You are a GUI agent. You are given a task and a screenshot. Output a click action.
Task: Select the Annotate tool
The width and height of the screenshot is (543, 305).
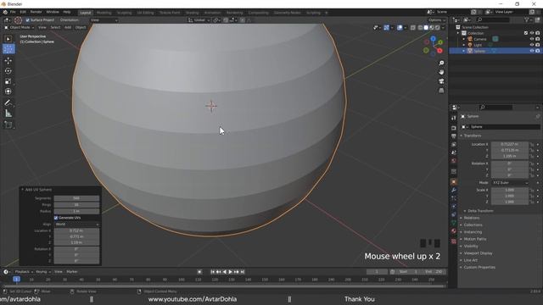pos(8,103)
